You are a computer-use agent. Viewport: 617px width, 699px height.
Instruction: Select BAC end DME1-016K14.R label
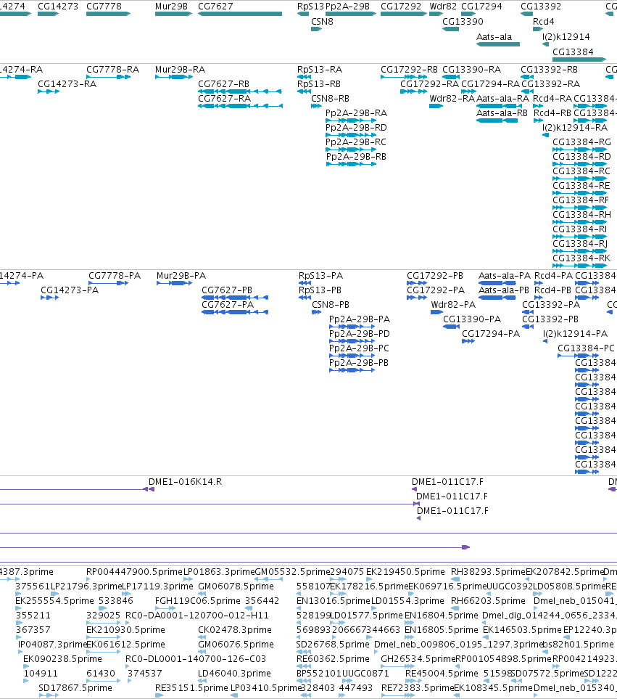(185, 482)
